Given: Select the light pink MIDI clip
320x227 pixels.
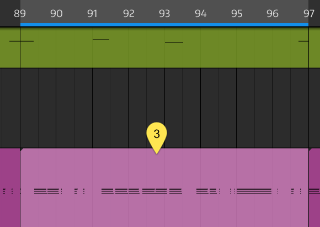Looking at the screenshot, I should (164, 187).
